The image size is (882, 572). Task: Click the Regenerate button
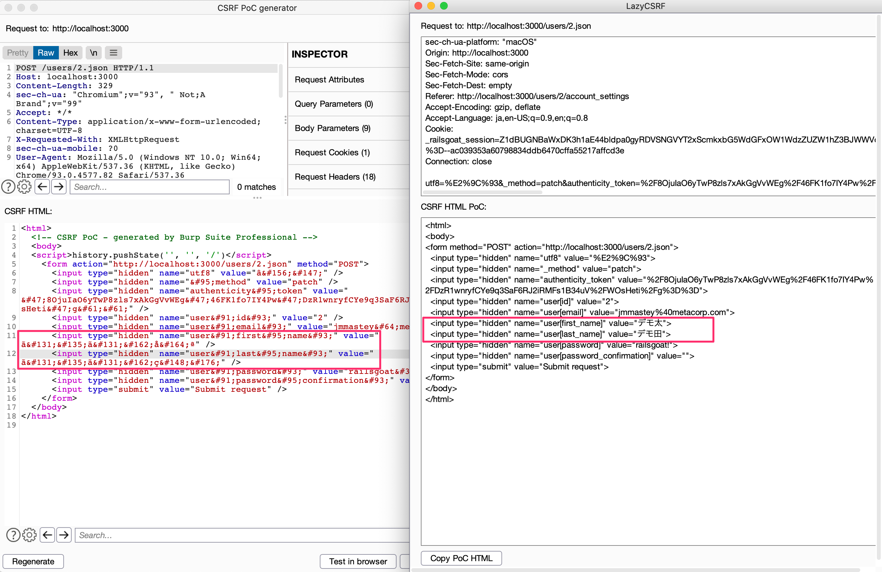[x=33, y=561]
